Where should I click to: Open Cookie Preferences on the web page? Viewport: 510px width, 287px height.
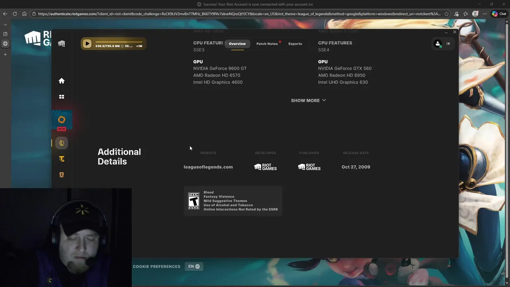click(157, 267)
